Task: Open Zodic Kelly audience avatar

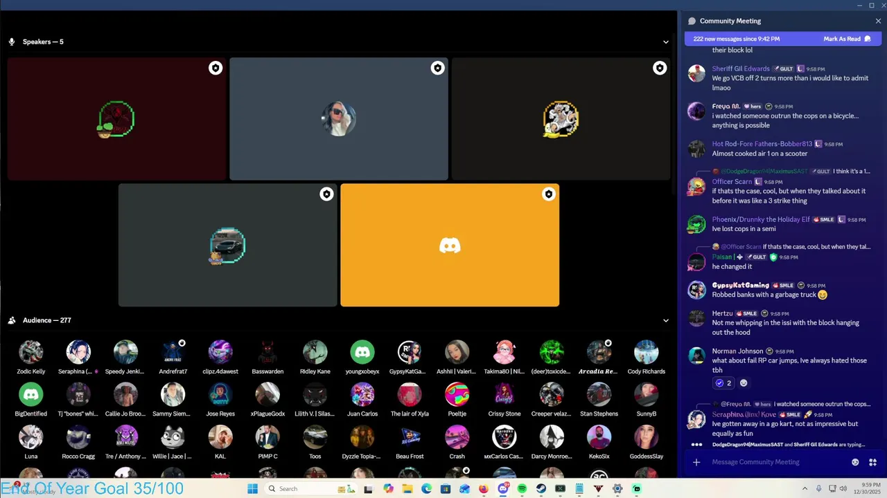Action: (30, 352)
